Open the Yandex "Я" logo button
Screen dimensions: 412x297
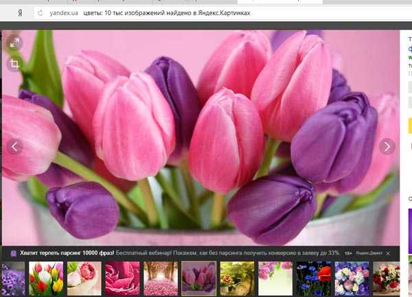tap(20, 13)
